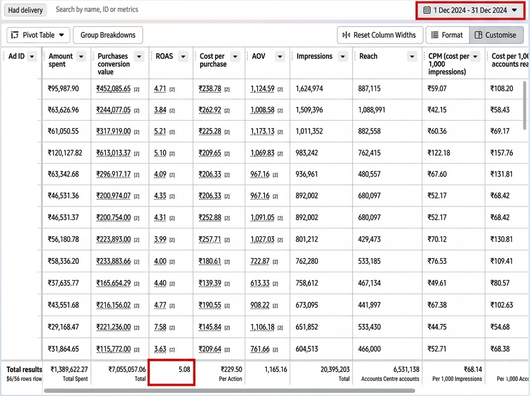
Task: Select the total ROAS value 5.08
Action: [x=184, y=369]
